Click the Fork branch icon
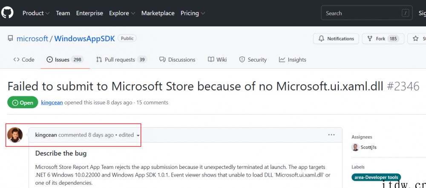The width and height of the screenshot is (426, 188). pos(370,39)
